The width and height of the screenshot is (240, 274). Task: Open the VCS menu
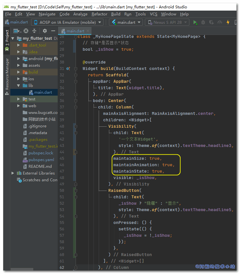153,14
